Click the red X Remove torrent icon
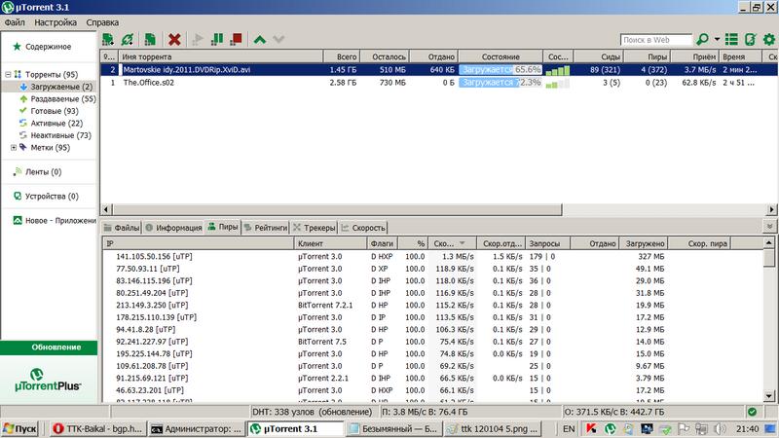Viewport: 779px width, 438px height. coord(174,39)
